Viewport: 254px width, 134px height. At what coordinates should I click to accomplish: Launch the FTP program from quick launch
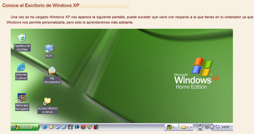point(77,127)
